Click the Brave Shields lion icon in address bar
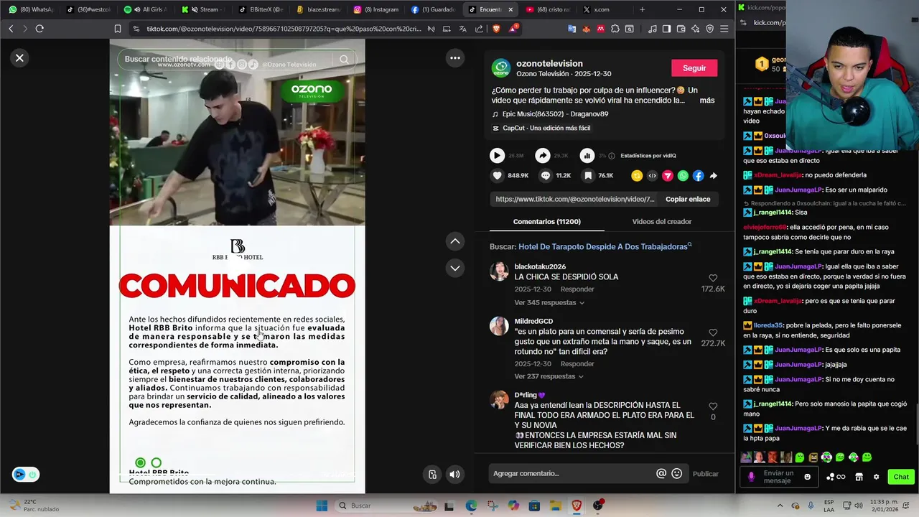Viewport: 919px width, 517px height. coord(495,29)
